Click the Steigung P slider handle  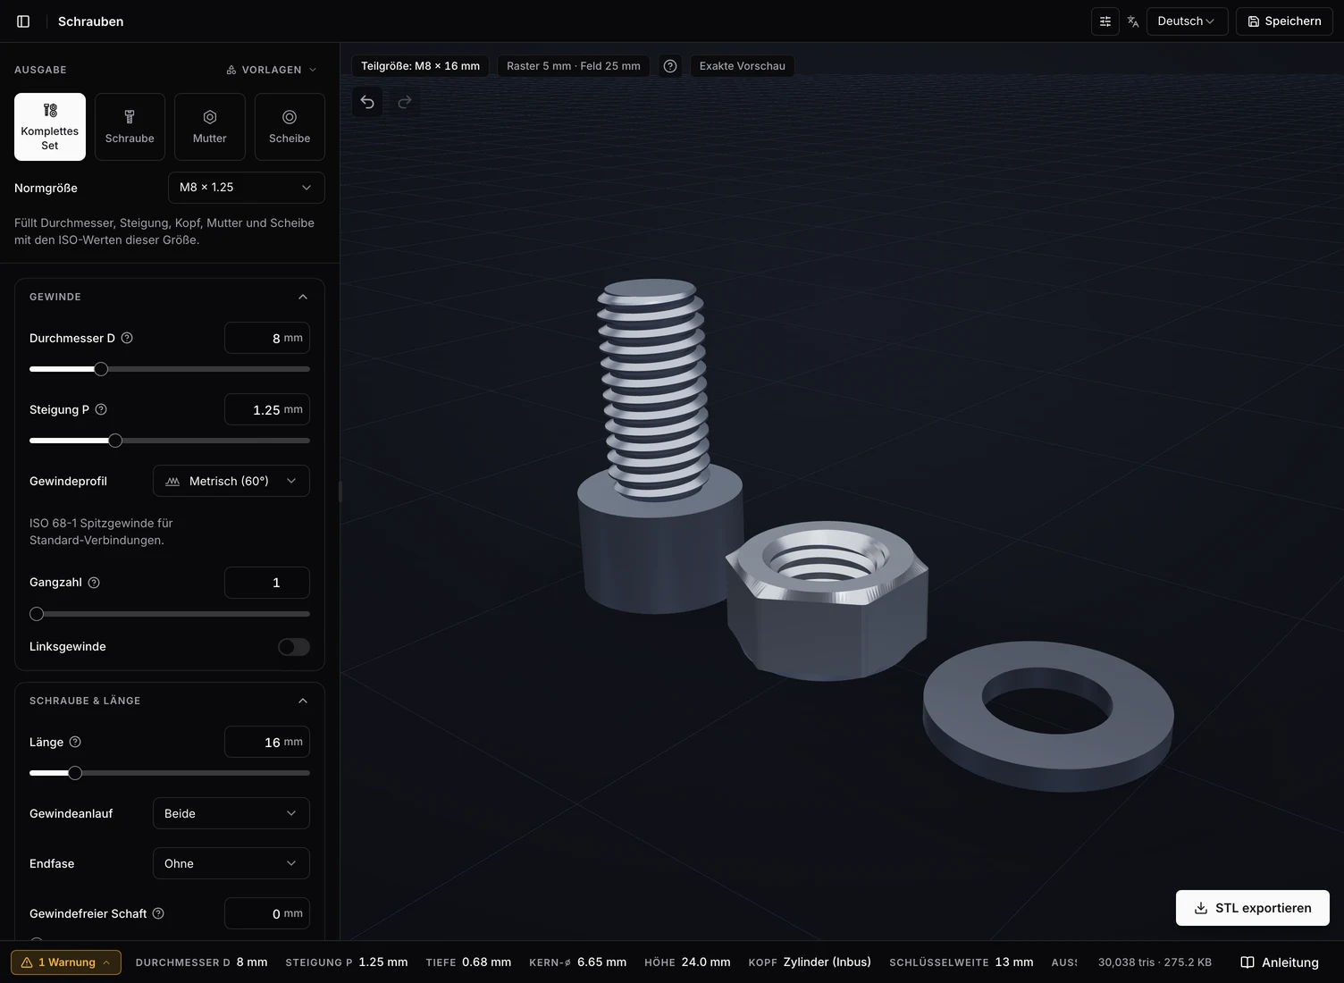115,441
